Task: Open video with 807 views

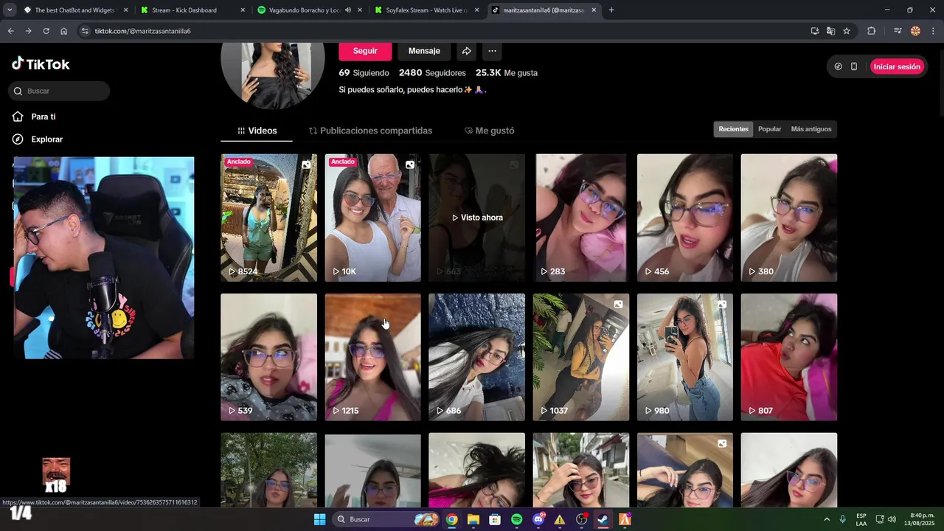Action: tap(789, 357)
